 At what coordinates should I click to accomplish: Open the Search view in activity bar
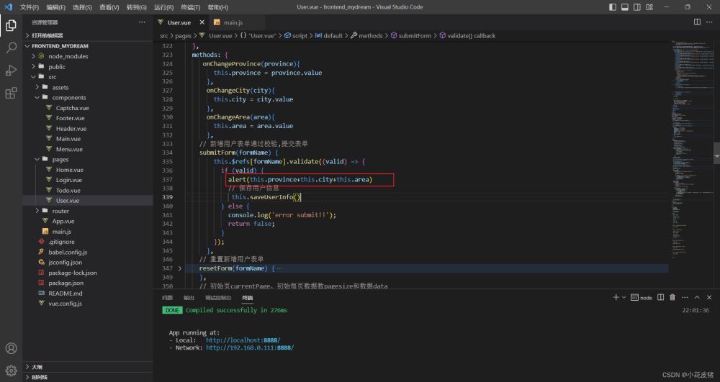[x=11, y=48]
